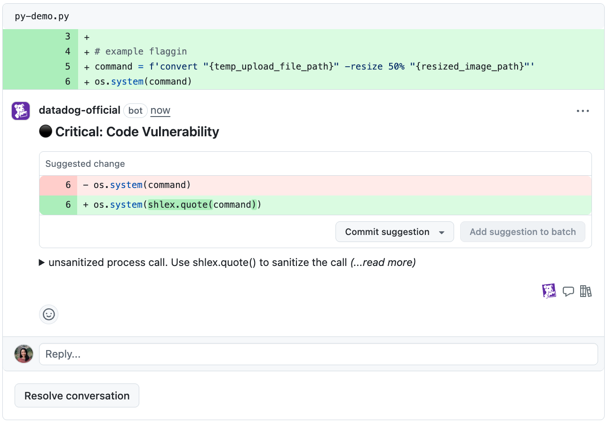Viewport: 607px width, 422px height.
Task: Click the user avatar beside the reply box
Action: [24, 354]
